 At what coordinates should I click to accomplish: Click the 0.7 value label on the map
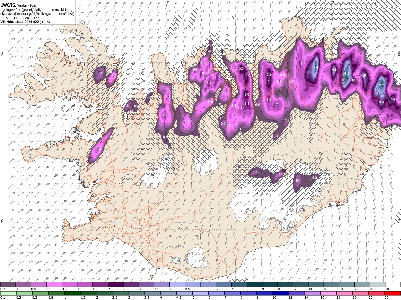[187, 122]
